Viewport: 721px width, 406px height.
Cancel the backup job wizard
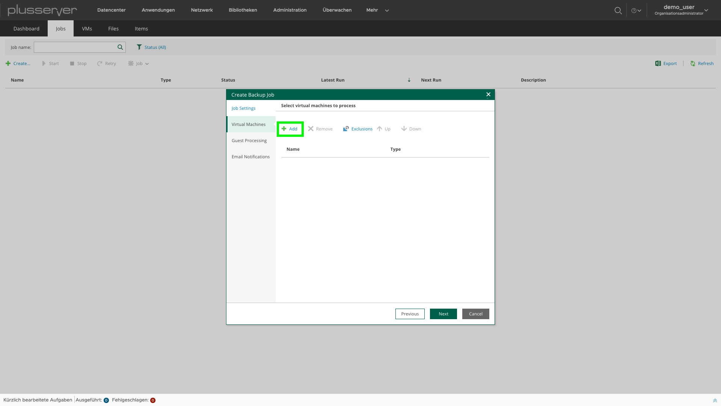pyautogui.click(x=475, y=314)
